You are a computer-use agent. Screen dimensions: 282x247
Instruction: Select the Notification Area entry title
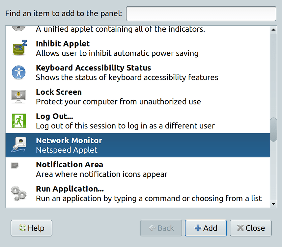point(70,165)
